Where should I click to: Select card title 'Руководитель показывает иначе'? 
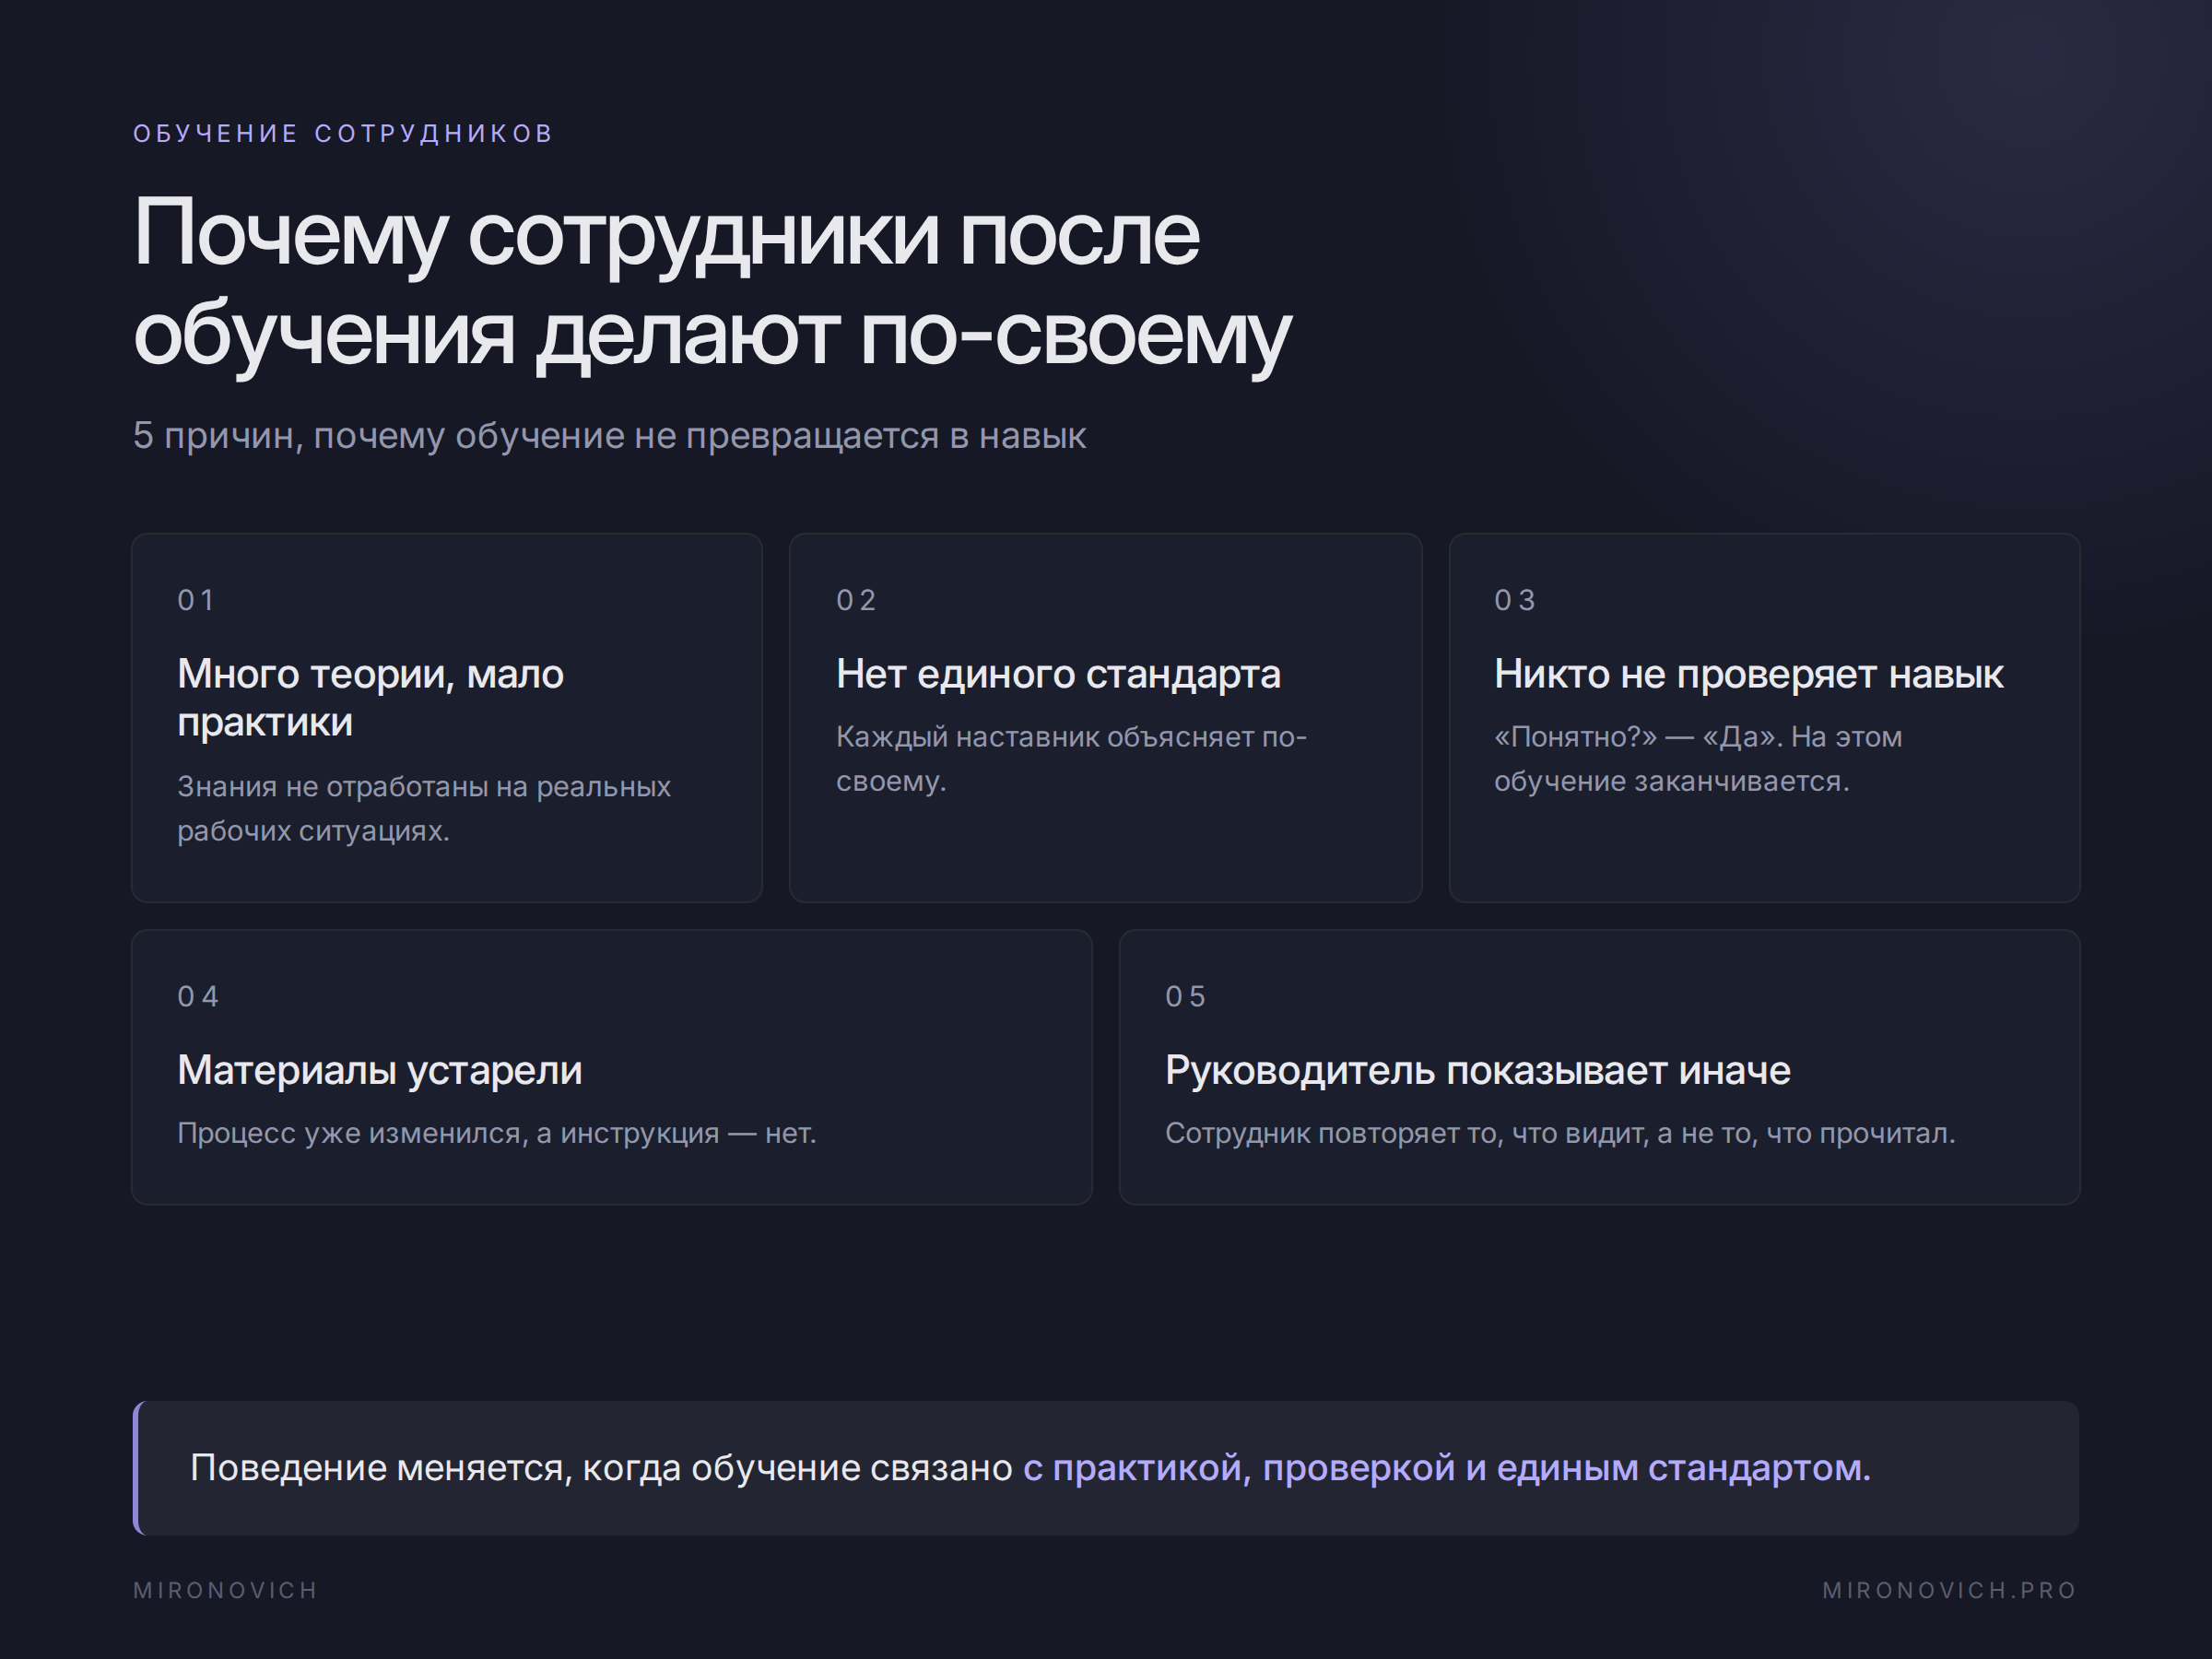[x=1477, y=1071]
